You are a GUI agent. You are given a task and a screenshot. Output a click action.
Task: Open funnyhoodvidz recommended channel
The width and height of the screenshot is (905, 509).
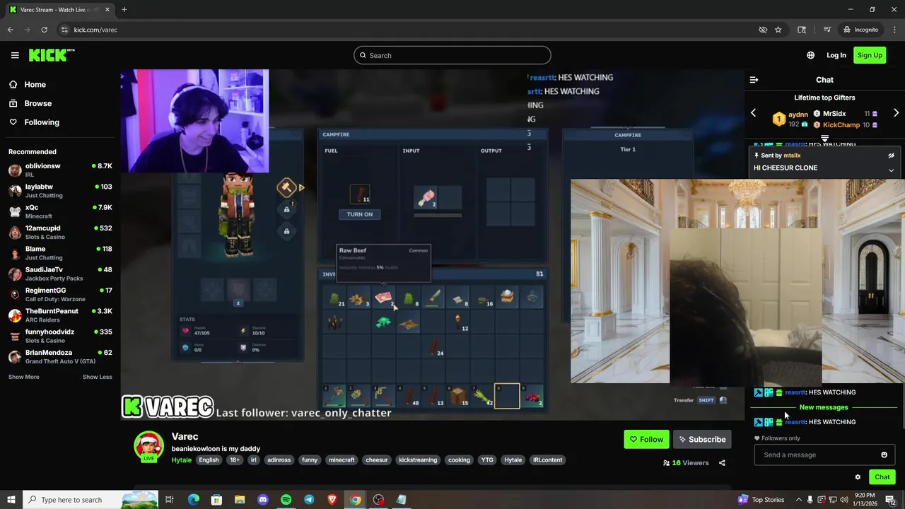pos(60,336)
